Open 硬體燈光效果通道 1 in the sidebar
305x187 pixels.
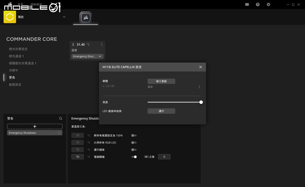pos(22,63)
